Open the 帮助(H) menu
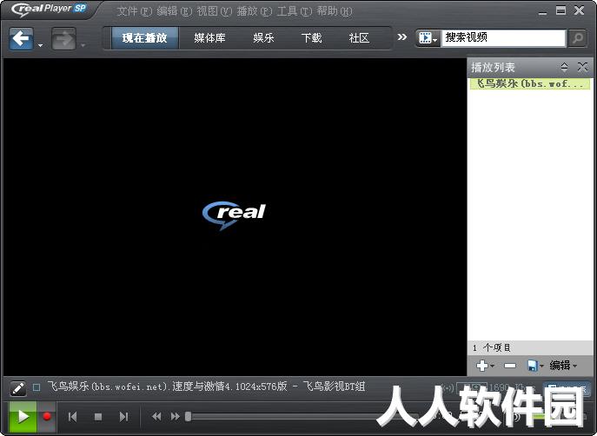This screenshot has height=436, width=597. point(335,11)
